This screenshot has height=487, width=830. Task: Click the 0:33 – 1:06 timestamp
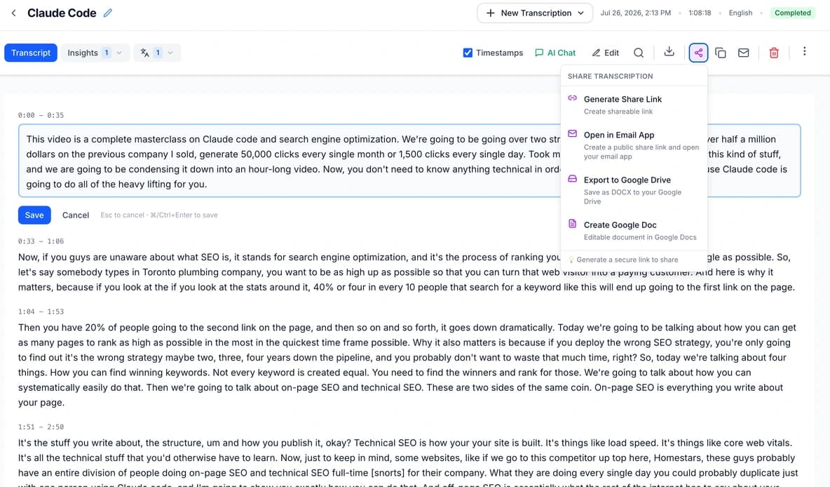[41, 241]
